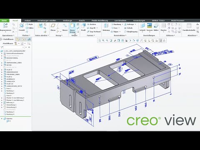
Task: Collapse the Schnitte tree node
Action: [x=2, y=119]
